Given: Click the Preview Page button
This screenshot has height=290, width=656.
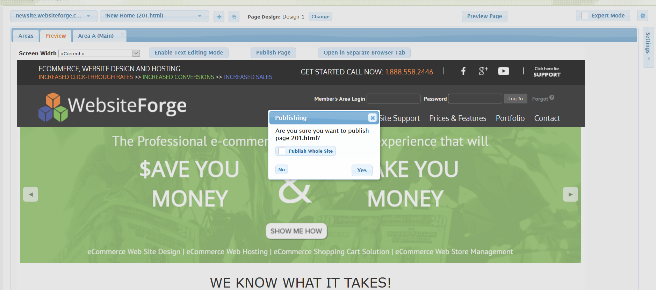Looking at the screenshot, I should coord(484,16).
